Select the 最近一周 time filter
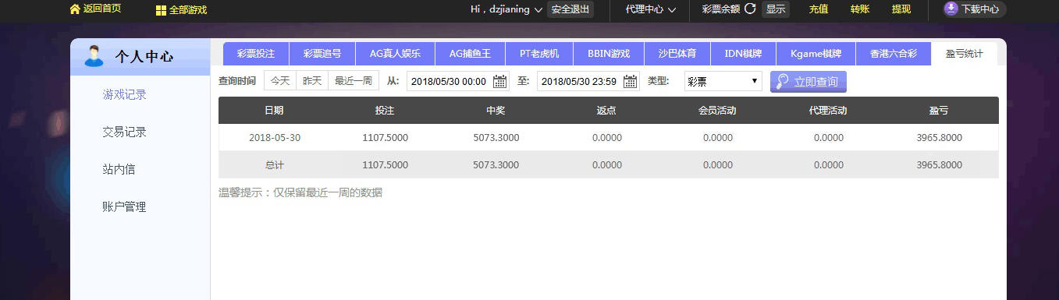This screenshot has width=1059, height=300. (x=354, y=81)
